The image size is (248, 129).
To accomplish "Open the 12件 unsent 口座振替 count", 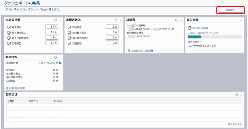I will (52, 43).
